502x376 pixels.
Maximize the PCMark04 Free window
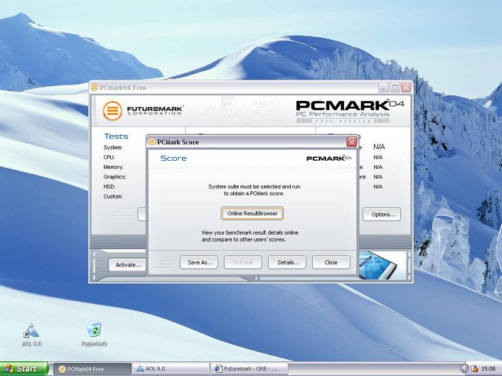[395, 87]
